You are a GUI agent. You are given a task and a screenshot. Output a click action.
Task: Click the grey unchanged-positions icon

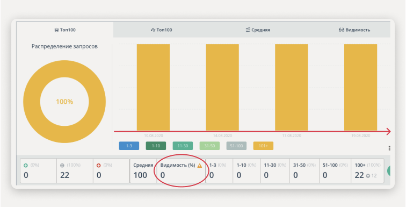(62, 166)
